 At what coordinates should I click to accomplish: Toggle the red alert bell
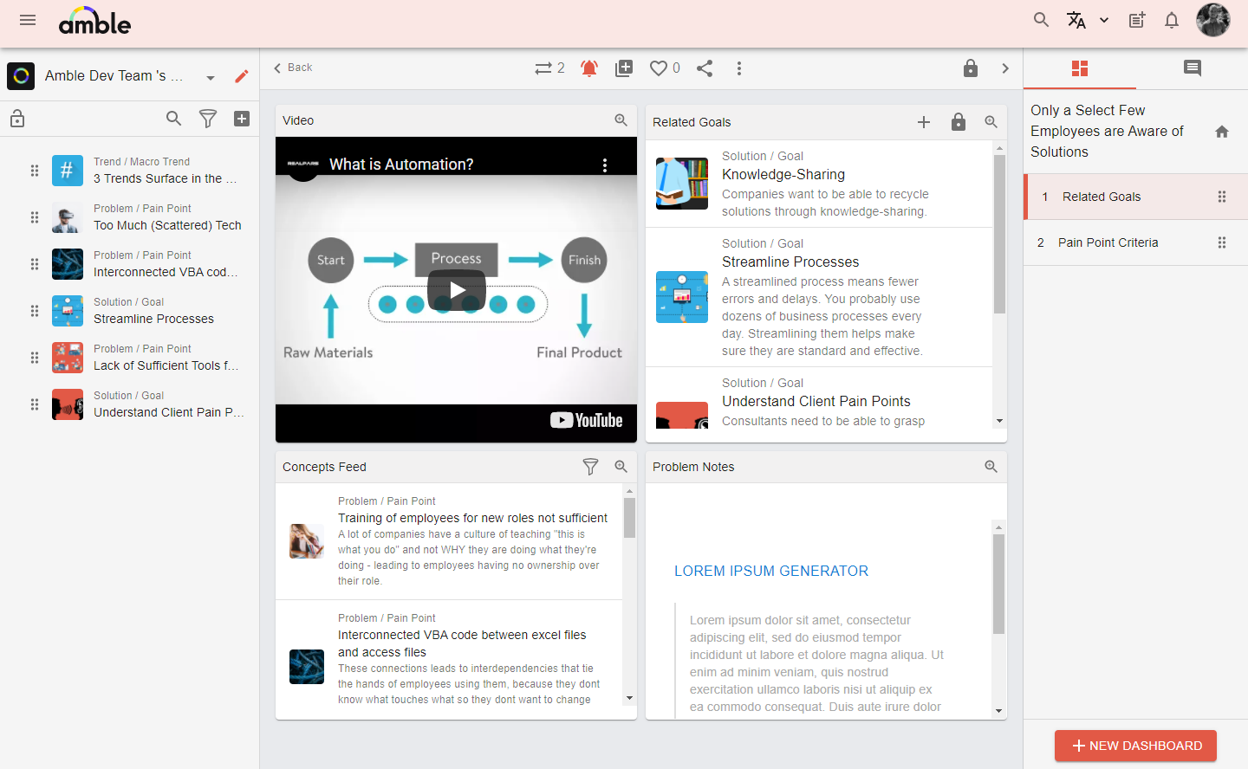(x=589, y=68)
